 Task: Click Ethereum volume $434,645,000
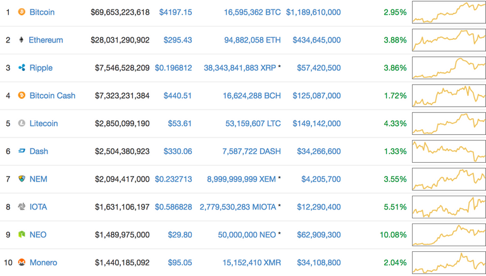tap(317, 40)
